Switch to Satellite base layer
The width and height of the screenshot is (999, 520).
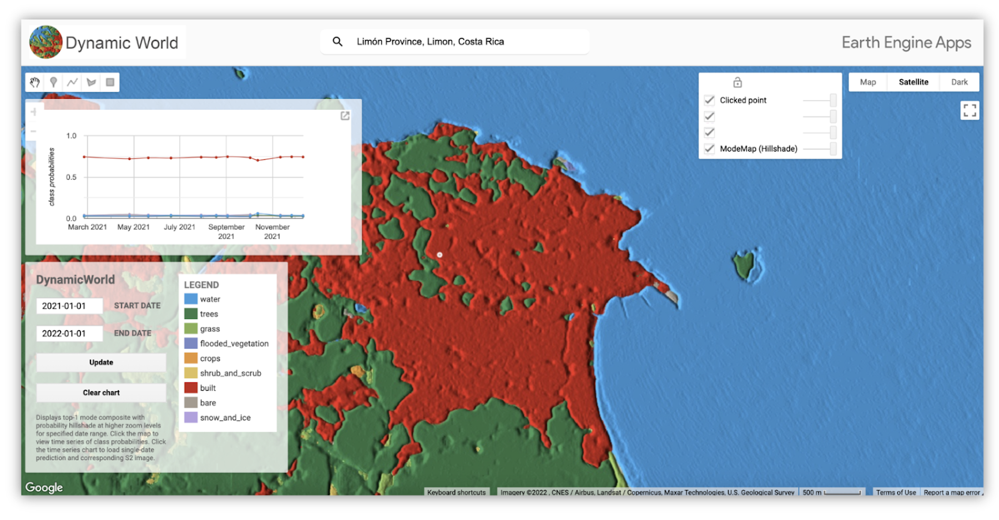(x=914, y=82)
